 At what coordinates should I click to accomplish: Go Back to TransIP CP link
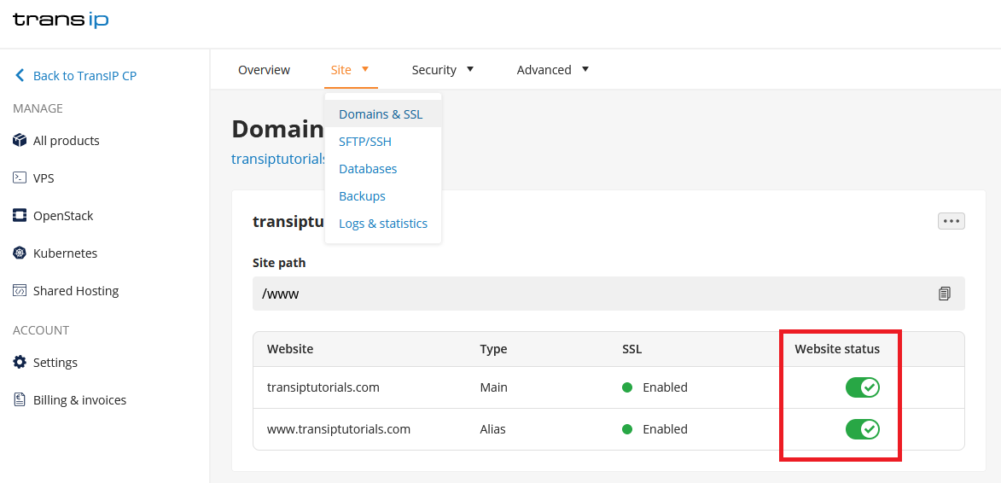84,76
